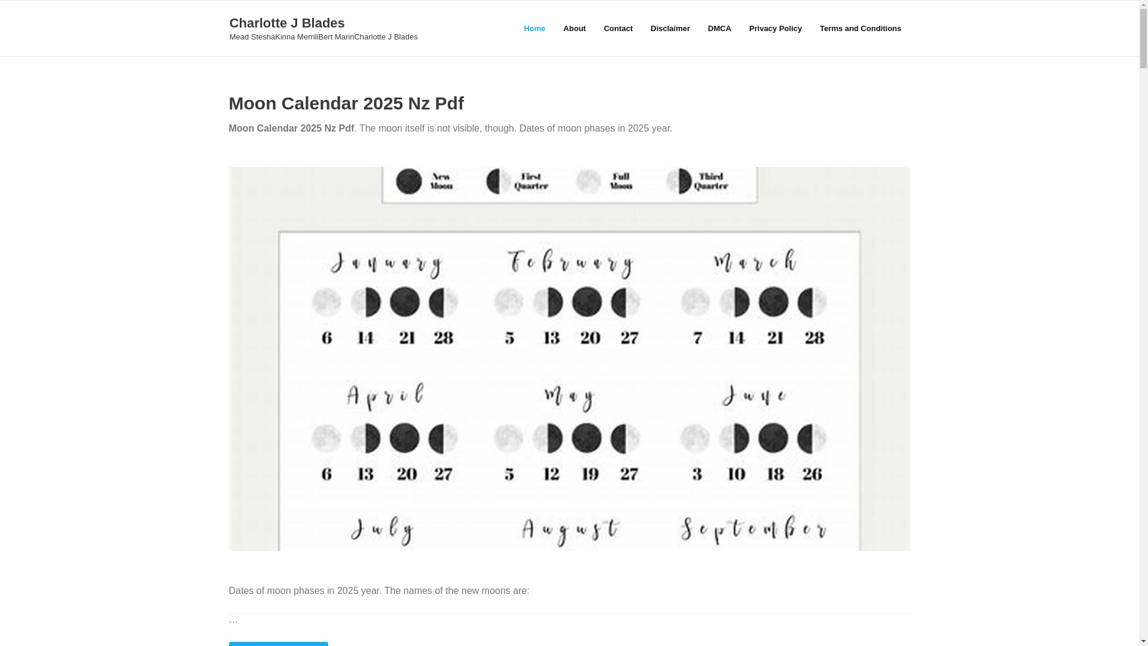Screen dimensions: 1148x646
Task: Click the blue button below the ellipsis
Action: click(x=278, y=644)
